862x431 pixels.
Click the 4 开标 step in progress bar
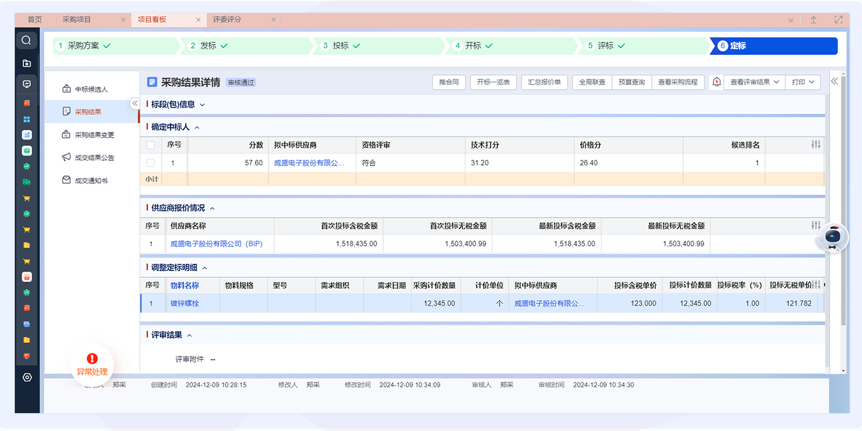tap(473, 45)
